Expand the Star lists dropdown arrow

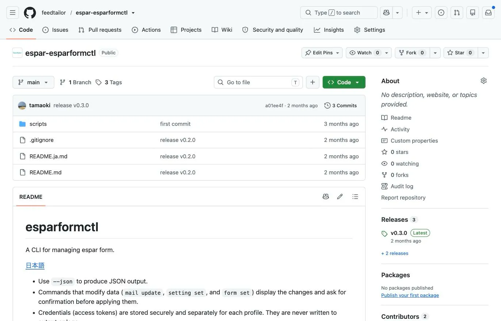(483, 53)
